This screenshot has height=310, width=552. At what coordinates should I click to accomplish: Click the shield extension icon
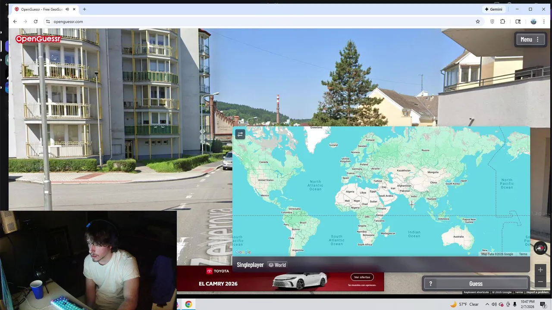click(x=492, y=22)
